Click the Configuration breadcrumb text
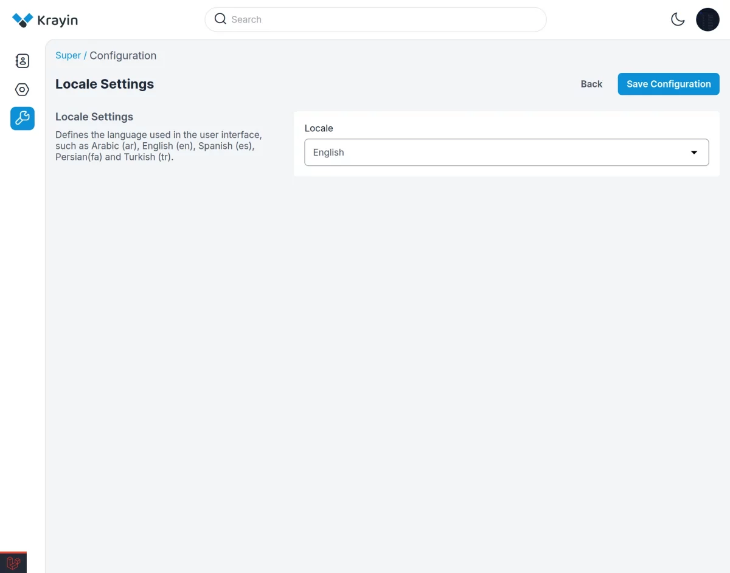 coord(123,55)
